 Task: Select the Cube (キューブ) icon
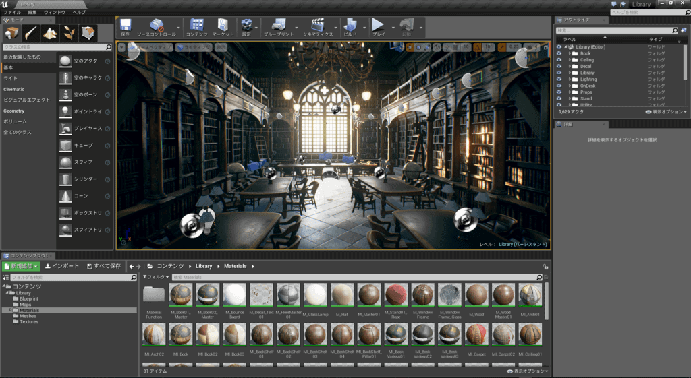point(65,146)
